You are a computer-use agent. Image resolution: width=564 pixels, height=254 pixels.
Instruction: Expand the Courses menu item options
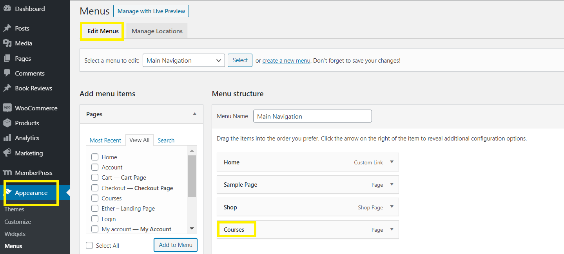point(392,229)
